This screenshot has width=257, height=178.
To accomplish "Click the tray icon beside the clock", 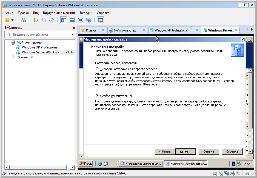I will 239,163.
